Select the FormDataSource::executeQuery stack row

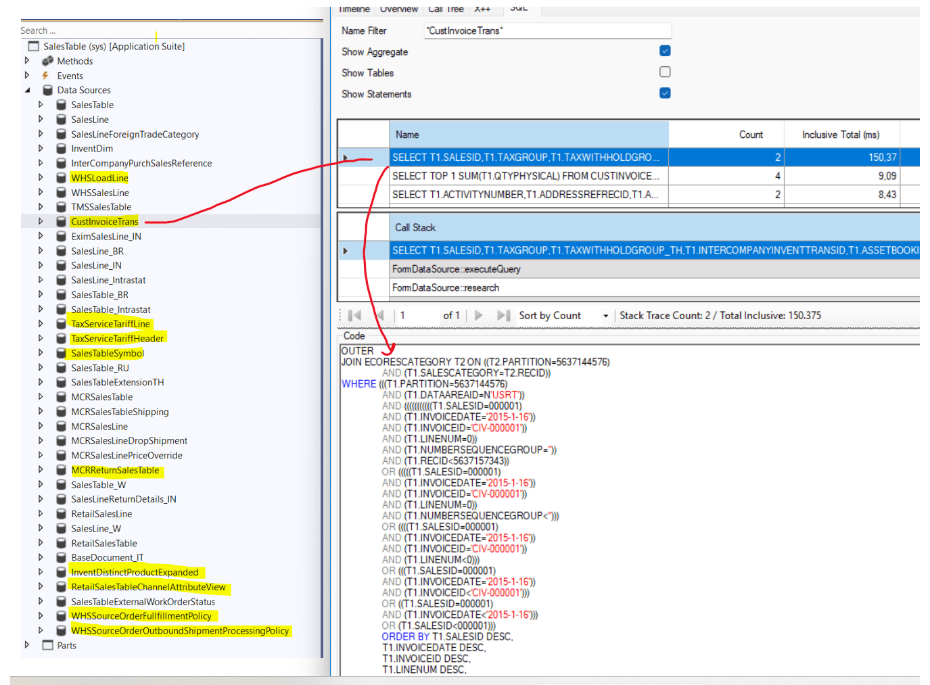tap(457, 269)
